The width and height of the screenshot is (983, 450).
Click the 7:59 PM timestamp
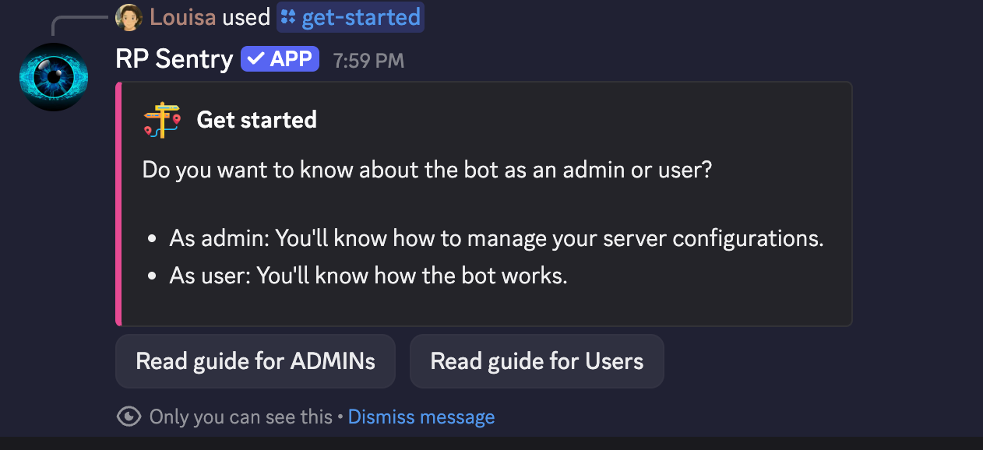(x=368, y=61)
